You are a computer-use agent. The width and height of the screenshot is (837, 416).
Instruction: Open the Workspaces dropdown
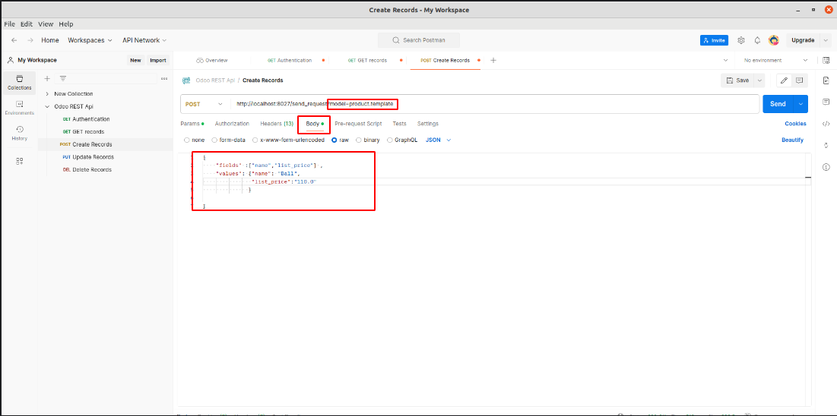90,40
